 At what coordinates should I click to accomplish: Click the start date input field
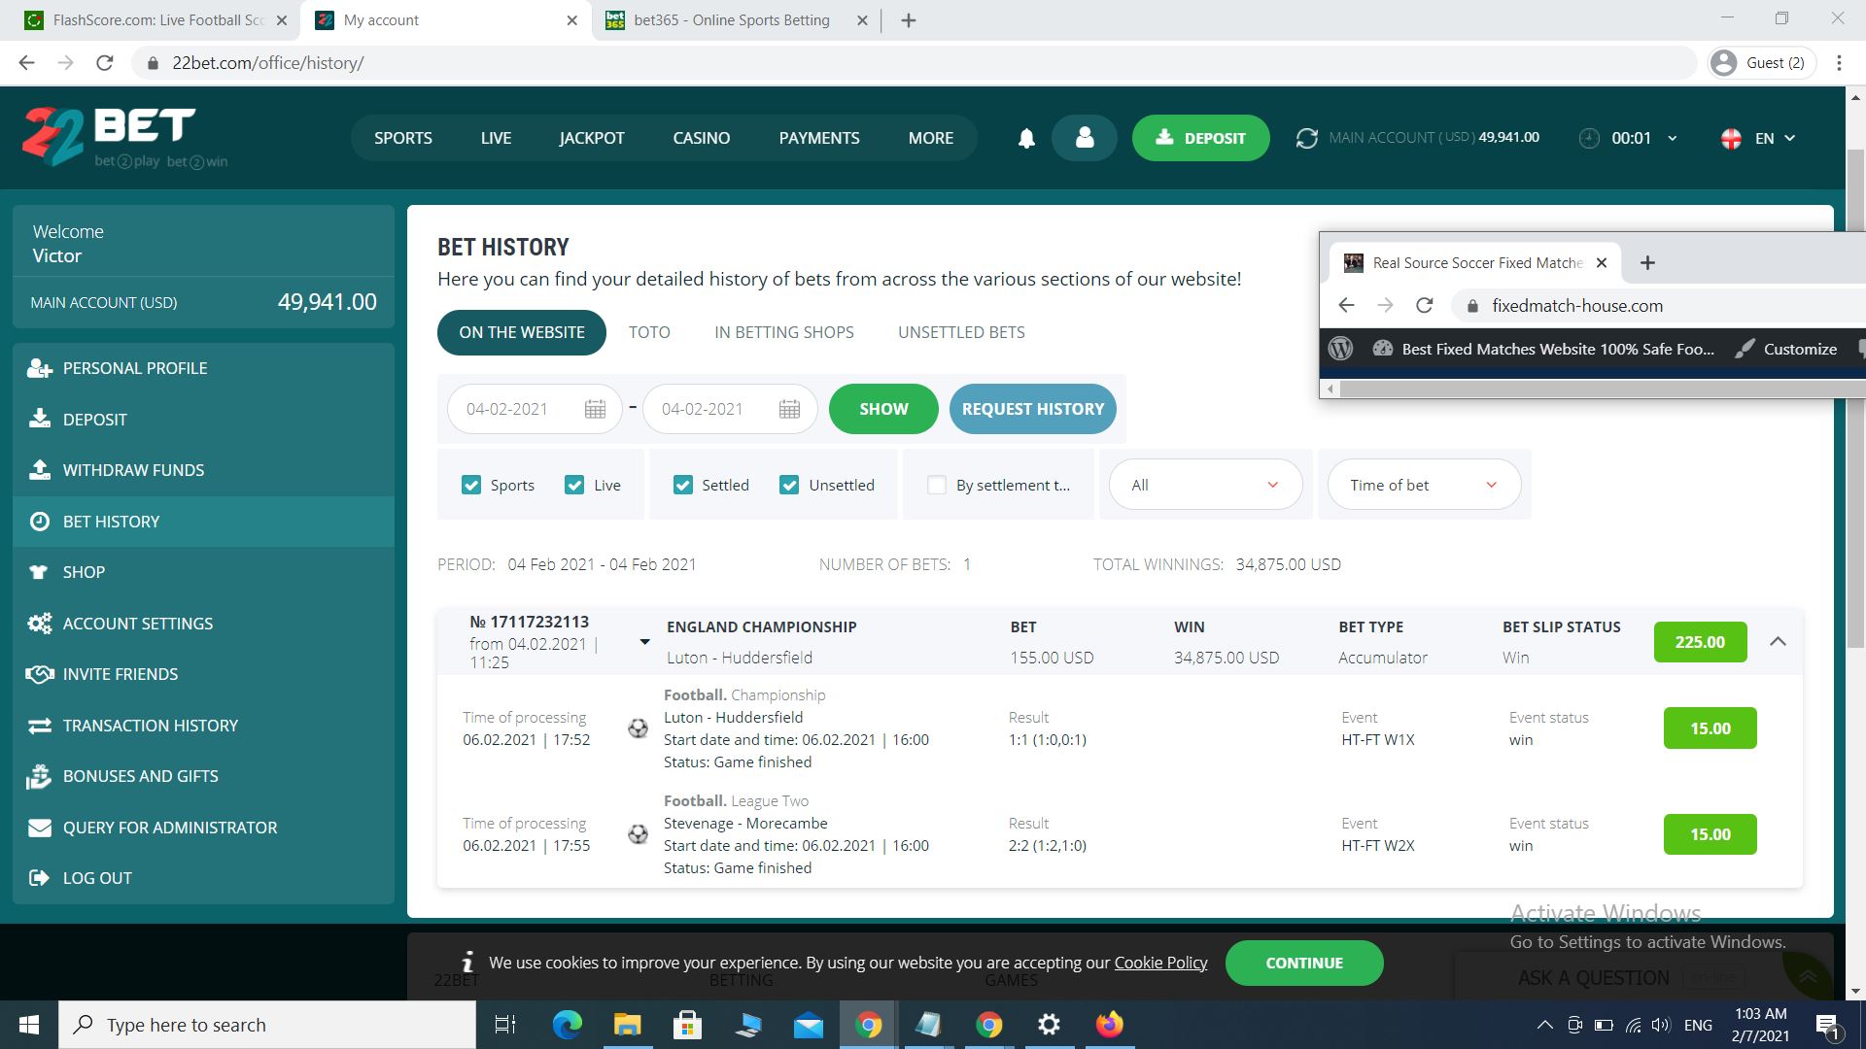click(535, 409)
